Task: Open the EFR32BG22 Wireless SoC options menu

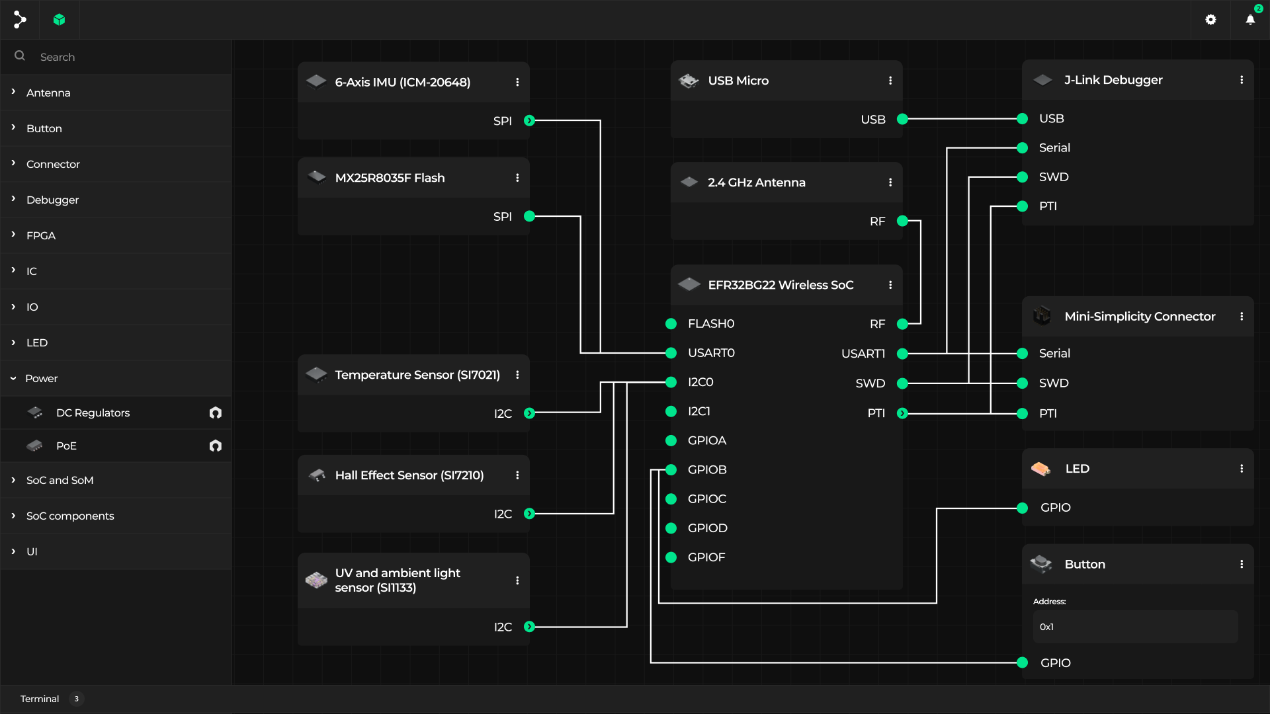Action: pyautogui.click(x=890, y=285)
